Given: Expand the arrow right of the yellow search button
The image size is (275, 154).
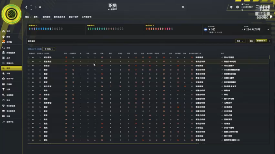Looking at the screenshot, I should pyautogui.click(x=269, y=41).
